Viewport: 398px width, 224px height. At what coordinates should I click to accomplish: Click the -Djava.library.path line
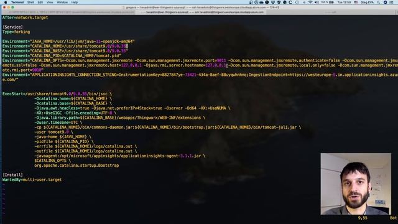click(x=120, y=118)
